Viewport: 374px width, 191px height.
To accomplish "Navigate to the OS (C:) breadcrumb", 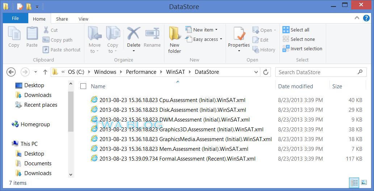I will click(76, 72).
